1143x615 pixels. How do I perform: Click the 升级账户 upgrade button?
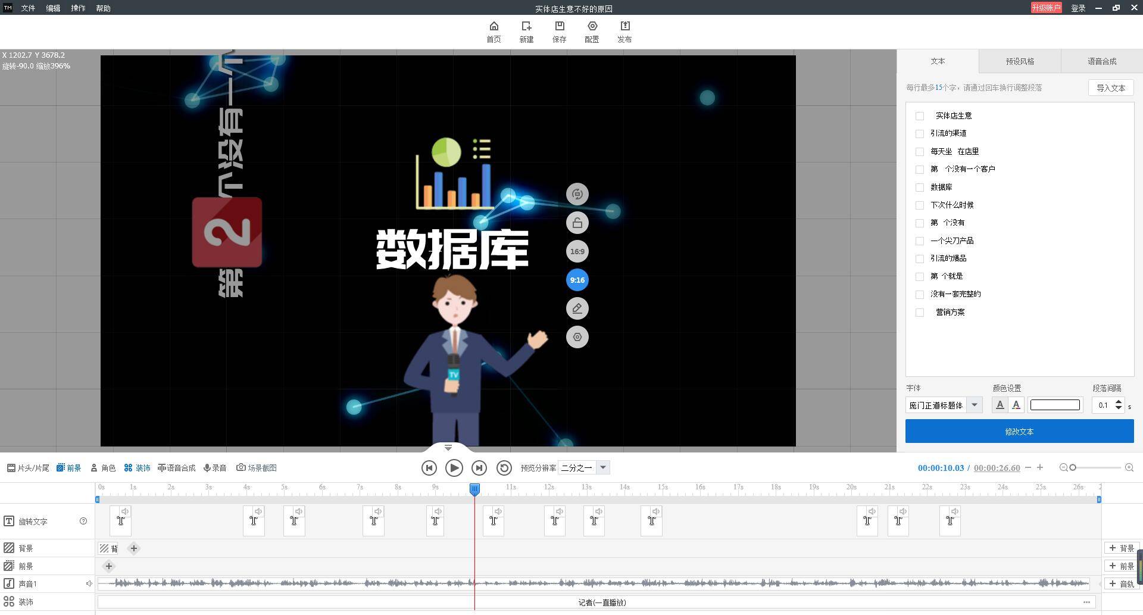tap(1046, 8)
